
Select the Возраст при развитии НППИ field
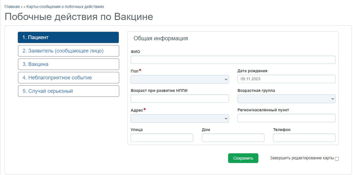(x=180, y=99)
